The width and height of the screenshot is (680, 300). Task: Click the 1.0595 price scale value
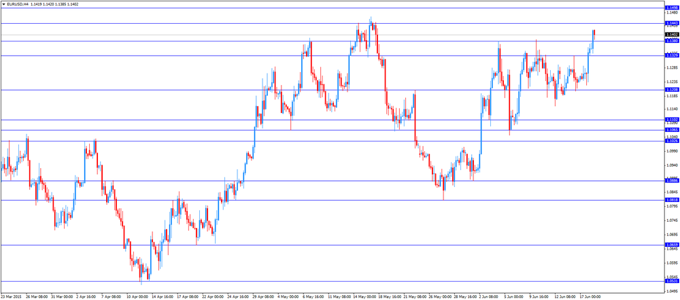[671, 263]
